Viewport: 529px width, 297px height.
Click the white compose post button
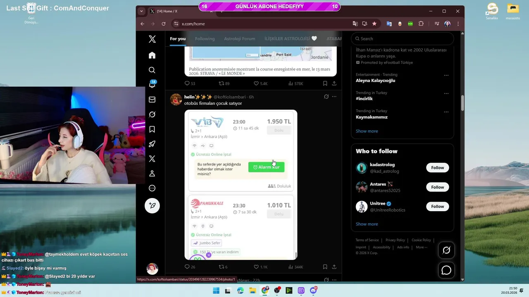152,205
